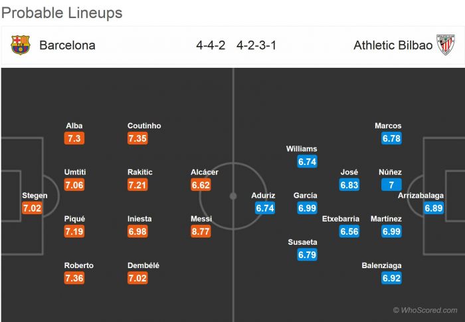Select Etxebarria's 6.56 rating badge

point(349,232)
